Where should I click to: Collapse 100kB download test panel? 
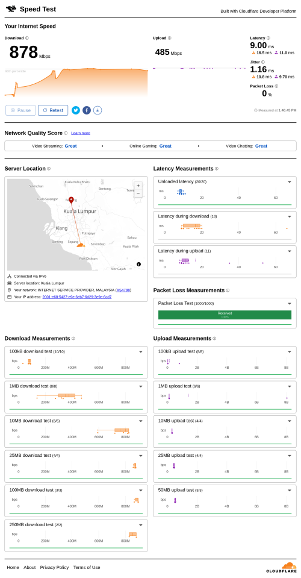140,351
